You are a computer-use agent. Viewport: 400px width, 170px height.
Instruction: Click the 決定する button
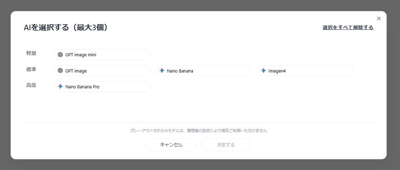226,145
